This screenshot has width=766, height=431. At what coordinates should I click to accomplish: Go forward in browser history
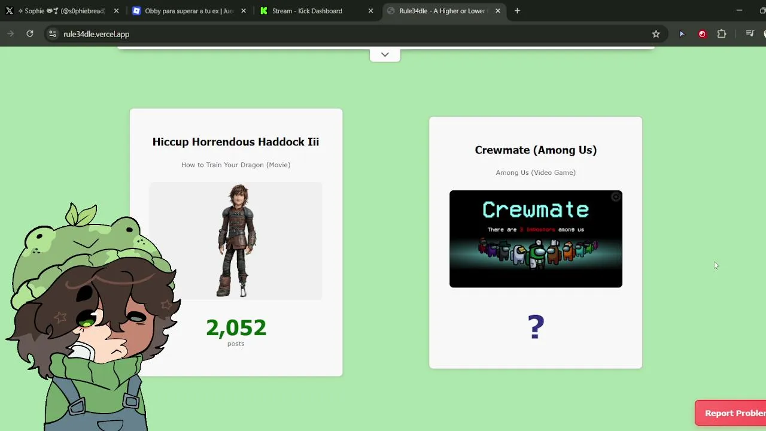click(11, 34)
